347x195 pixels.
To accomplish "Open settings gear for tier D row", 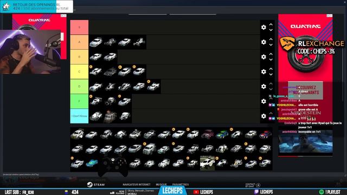I will coord(264,87).
